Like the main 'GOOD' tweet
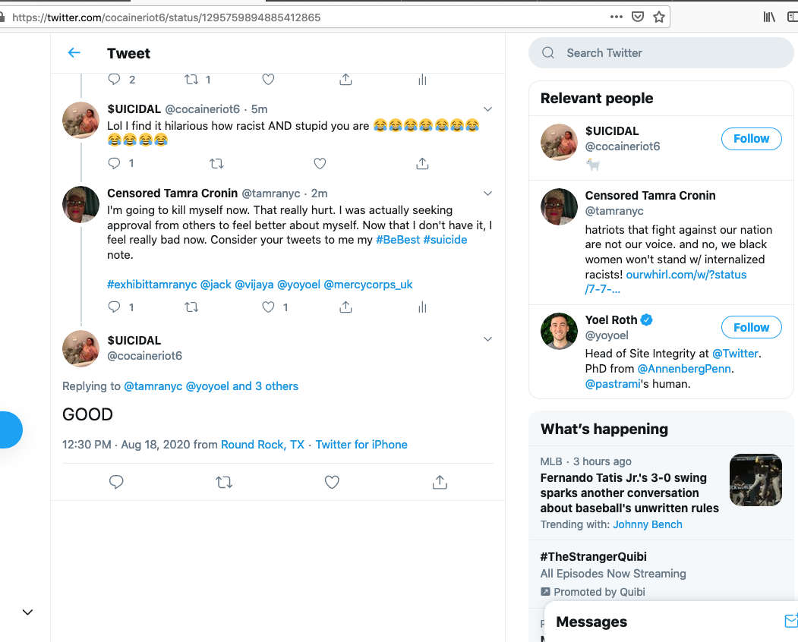The height and width of the screenshot is (642, 798). (331, 482)
